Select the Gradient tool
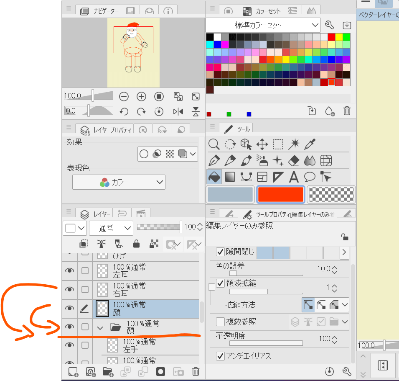399x381 pixels. [x=230, y=177]
